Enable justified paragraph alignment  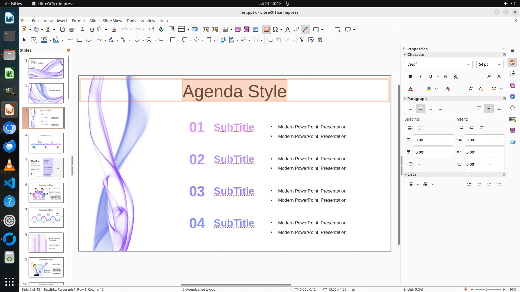coord(441,109)
